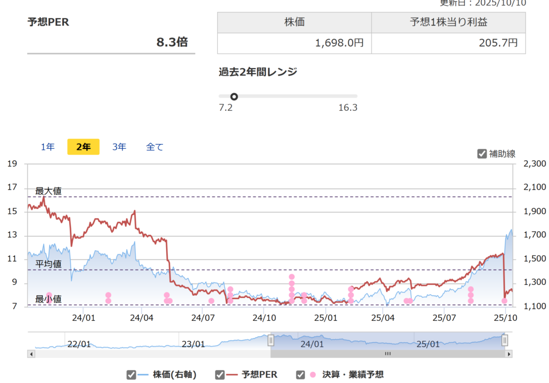The image size is (549, 383).
Task: Select the 3年 period tab
Action: pos(119,147)
